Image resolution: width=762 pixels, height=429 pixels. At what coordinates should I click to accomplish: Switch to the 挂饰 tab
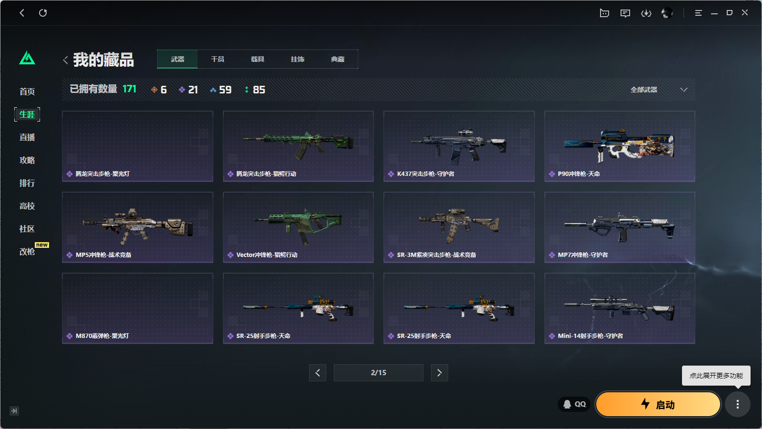298,59
